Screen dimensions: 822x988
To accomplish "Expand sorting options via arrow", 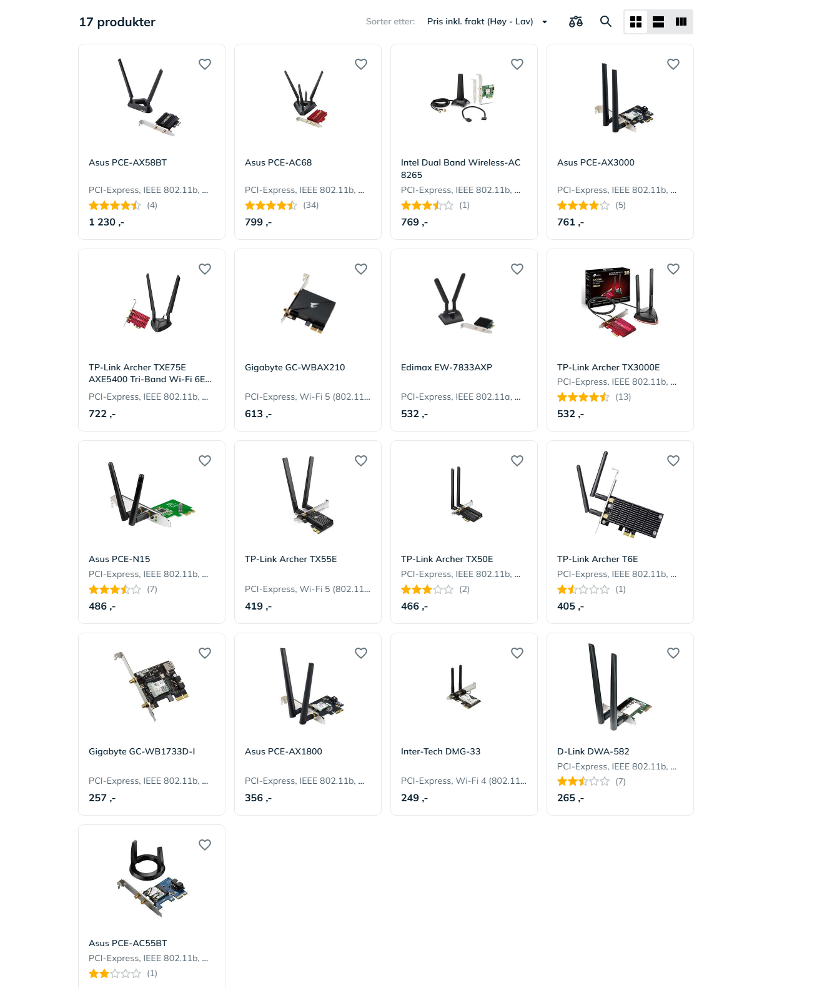I will pyautogui.click(x=545, y=22).
